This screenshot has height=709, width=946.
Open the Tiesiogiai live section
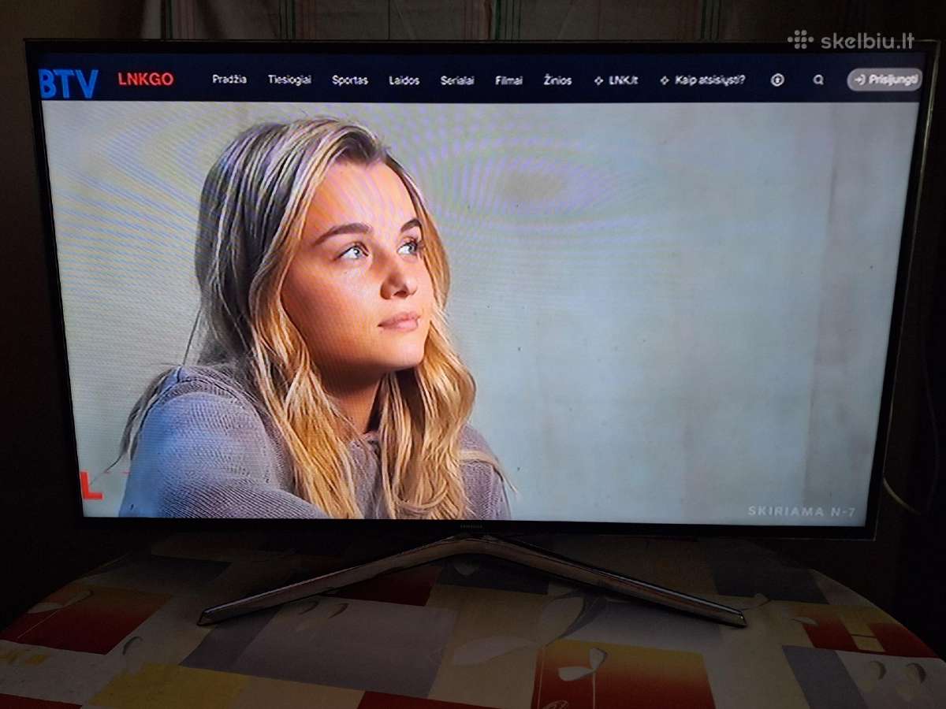[x=289, y=80]
